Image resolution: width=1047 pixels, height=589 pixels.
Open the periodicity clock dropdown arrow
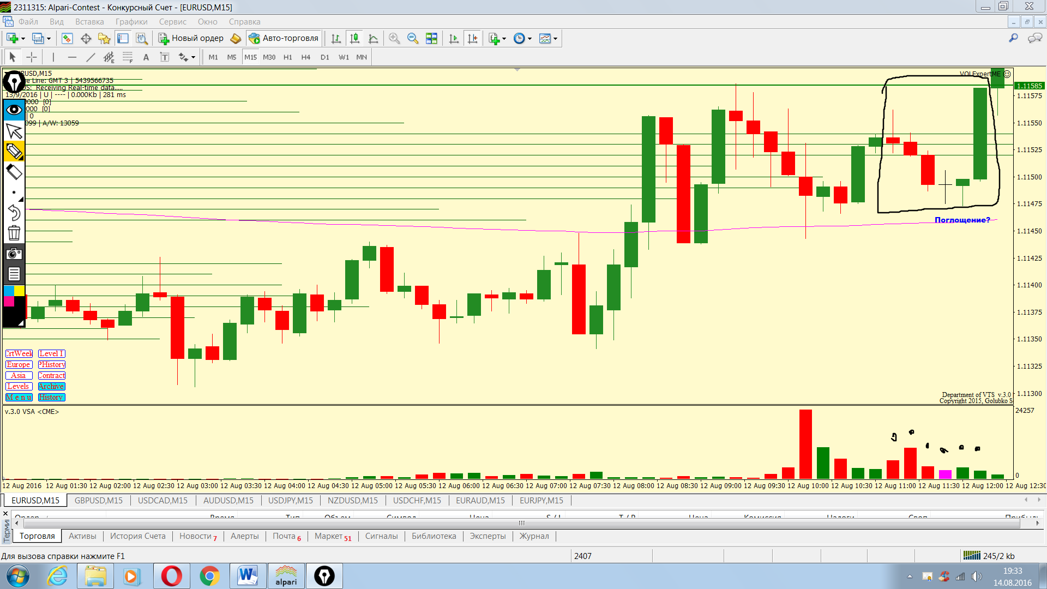pyautogui.click(x=529, y=39)
